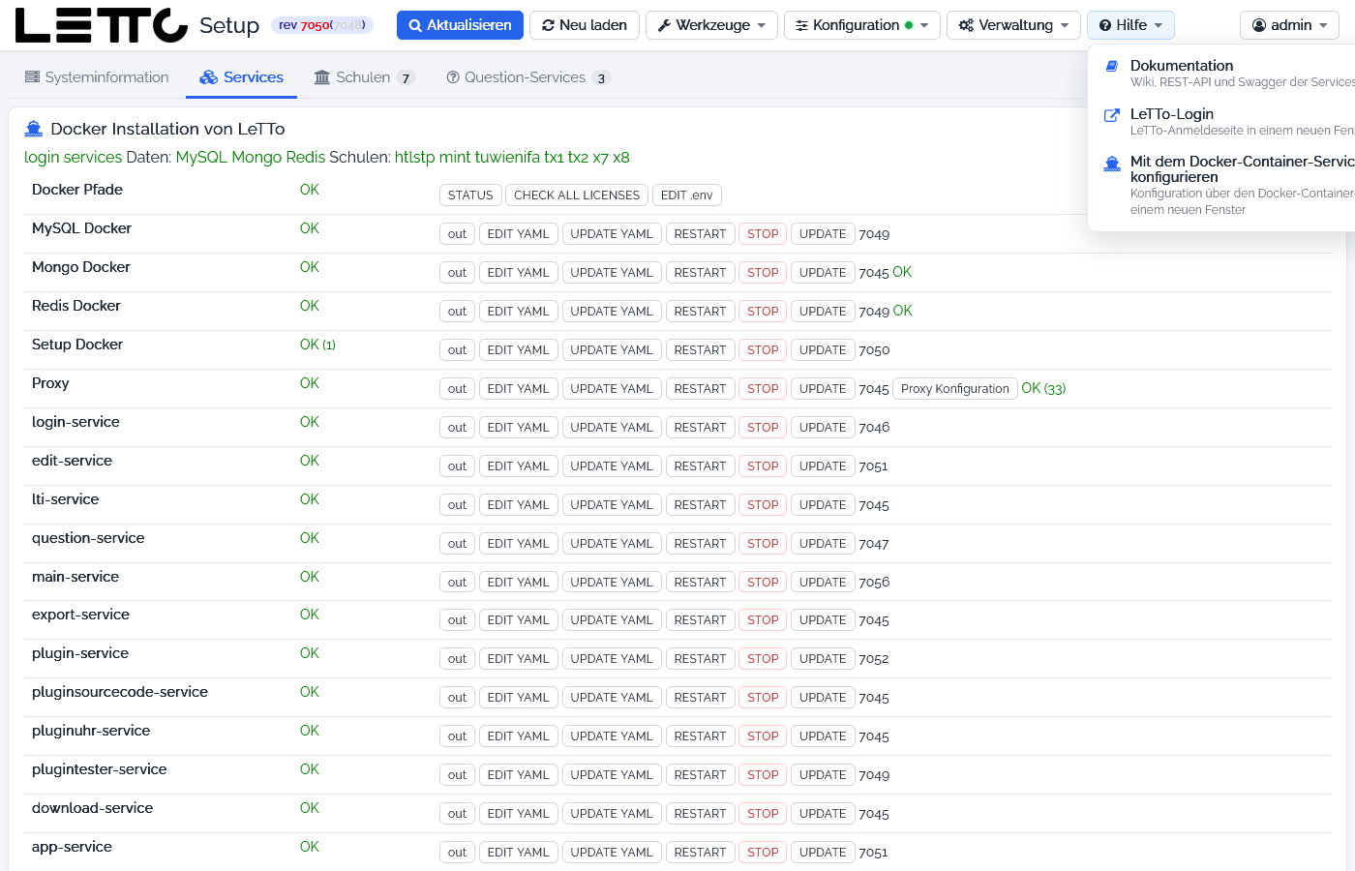
Task: Collapse the Hilfe dropdown menu
Action: pyautogui.click(x=1130, y=25)
